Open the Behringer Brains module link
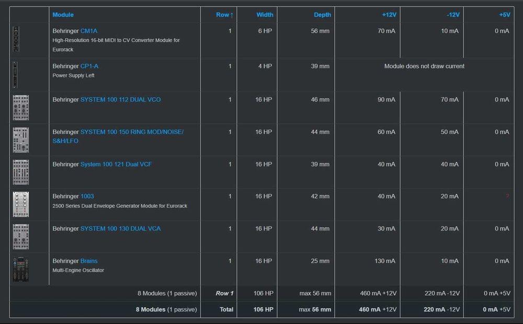 click(x=89, y=261)
